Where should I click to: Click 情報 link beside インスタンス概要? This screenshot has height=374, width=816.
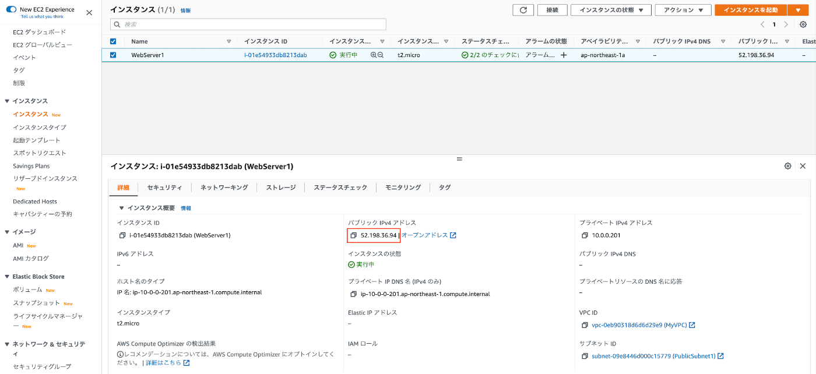(186, 208)
